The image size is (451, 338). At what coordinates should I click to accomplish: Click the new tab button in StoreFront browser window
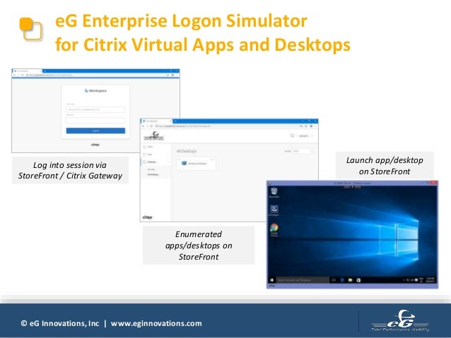(x=175, y=121)
